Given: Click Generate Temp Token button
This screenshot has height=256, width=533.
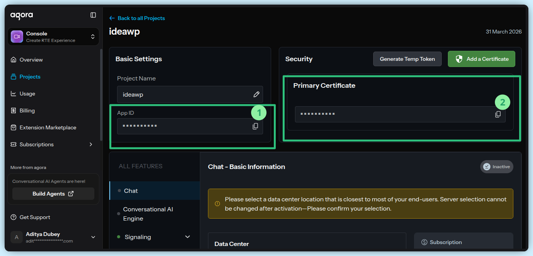Looking at the screenshot, I should tap(407, 59).
